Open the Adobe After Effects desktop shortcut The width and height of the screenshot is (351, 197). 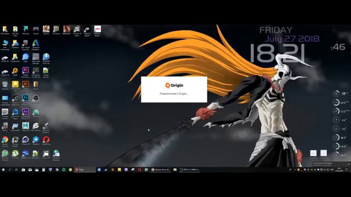pos(26,113)
